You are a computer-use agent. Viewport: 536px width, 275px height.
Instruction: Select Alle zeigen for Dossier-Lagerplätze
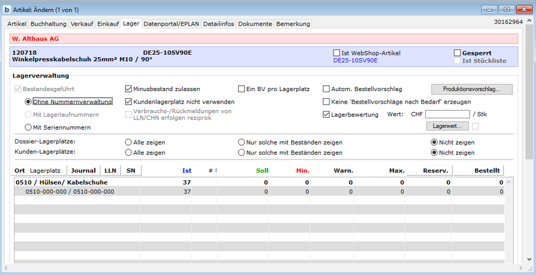tap(129, 142)
